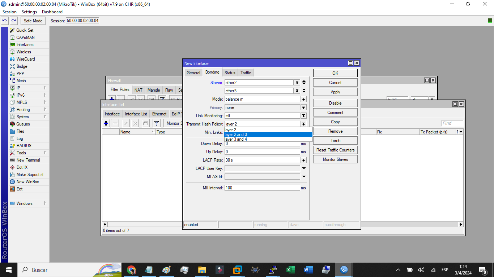Screen dimensions: 494x277
Task: Open the LACP Rate dropdown arrow
Action: click(303, 160)
